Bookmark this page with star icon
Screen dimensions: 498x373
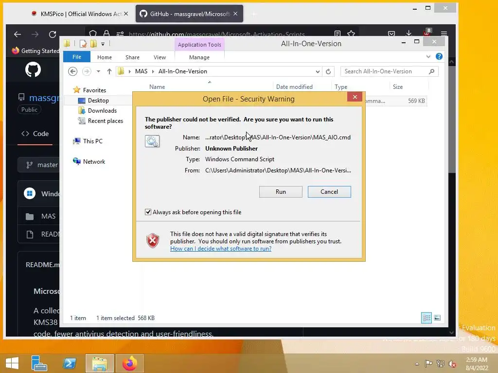351,33
